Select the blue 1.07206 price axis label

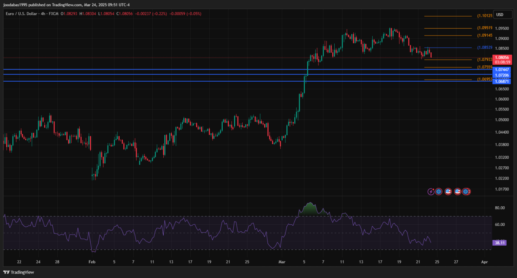coord(502,75)
